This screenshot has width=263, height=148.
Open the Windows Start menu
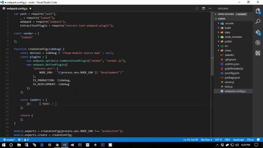(4, 145)
